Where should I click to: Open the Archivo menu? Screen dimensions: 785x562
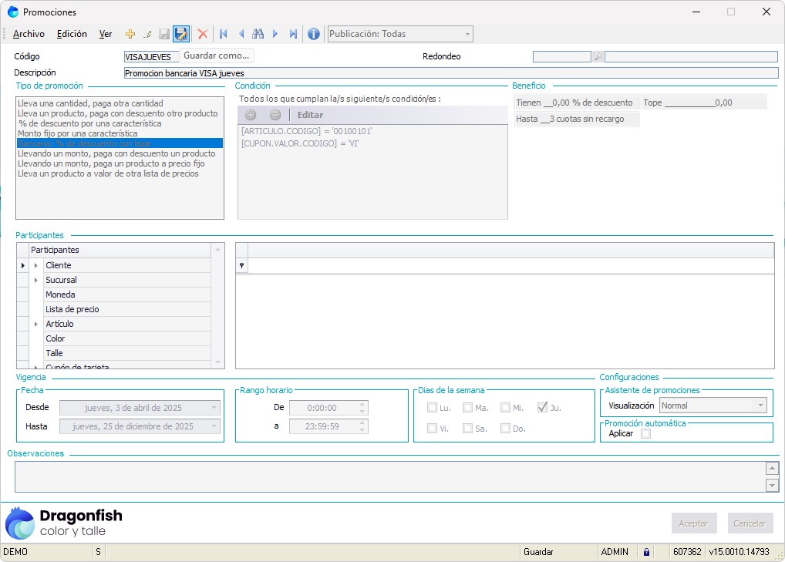(29, 34)
